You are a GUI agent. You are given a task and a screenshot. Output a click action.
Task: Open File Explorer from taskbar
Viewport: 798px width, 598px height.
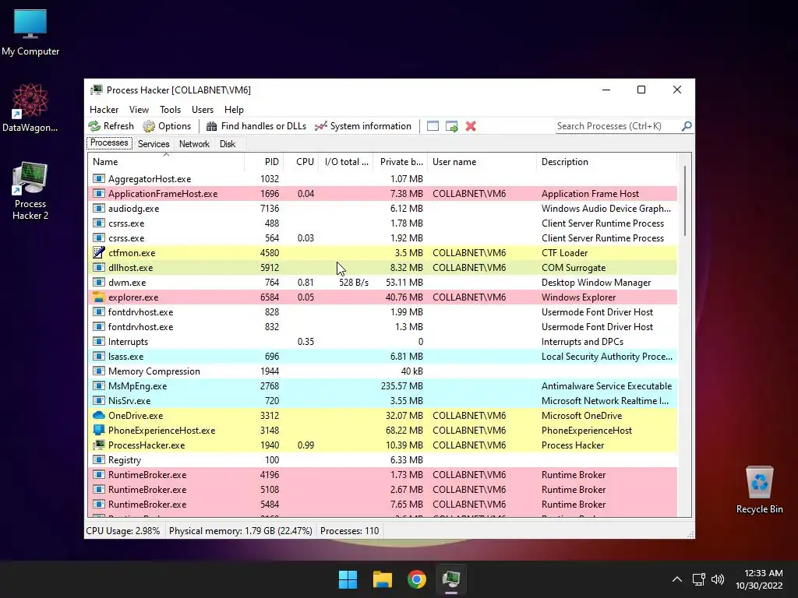tap(382, 579)
